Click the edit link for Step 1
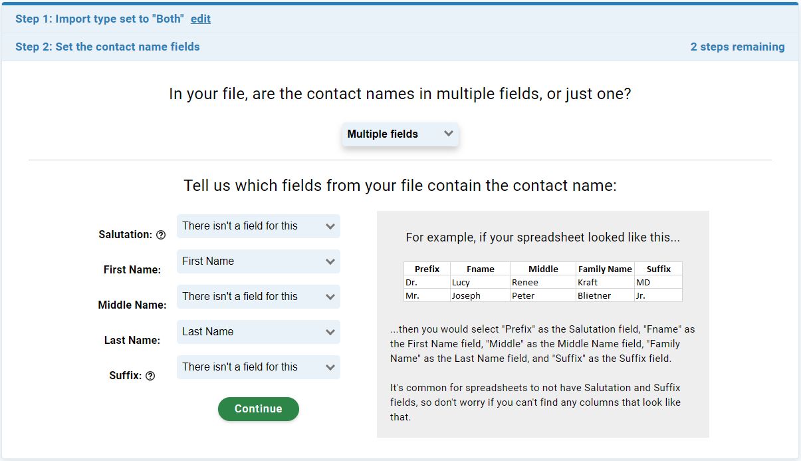Image resolution: width=801 pixels, height=461 pixels. click(201, 19)
